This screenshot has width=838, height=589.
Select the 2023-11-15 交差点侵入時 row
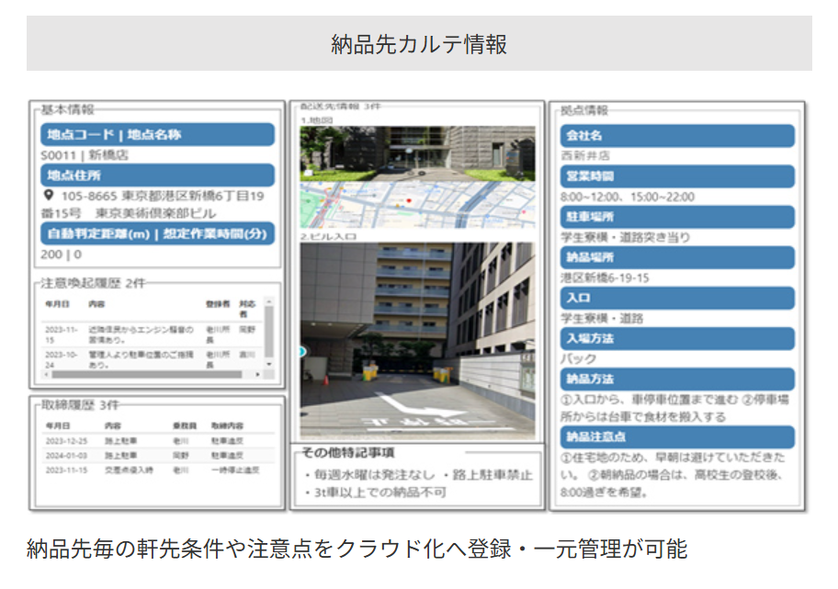click(156, 470)
